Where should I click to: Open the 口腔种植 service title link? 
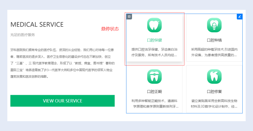click(x=214, y=40)
